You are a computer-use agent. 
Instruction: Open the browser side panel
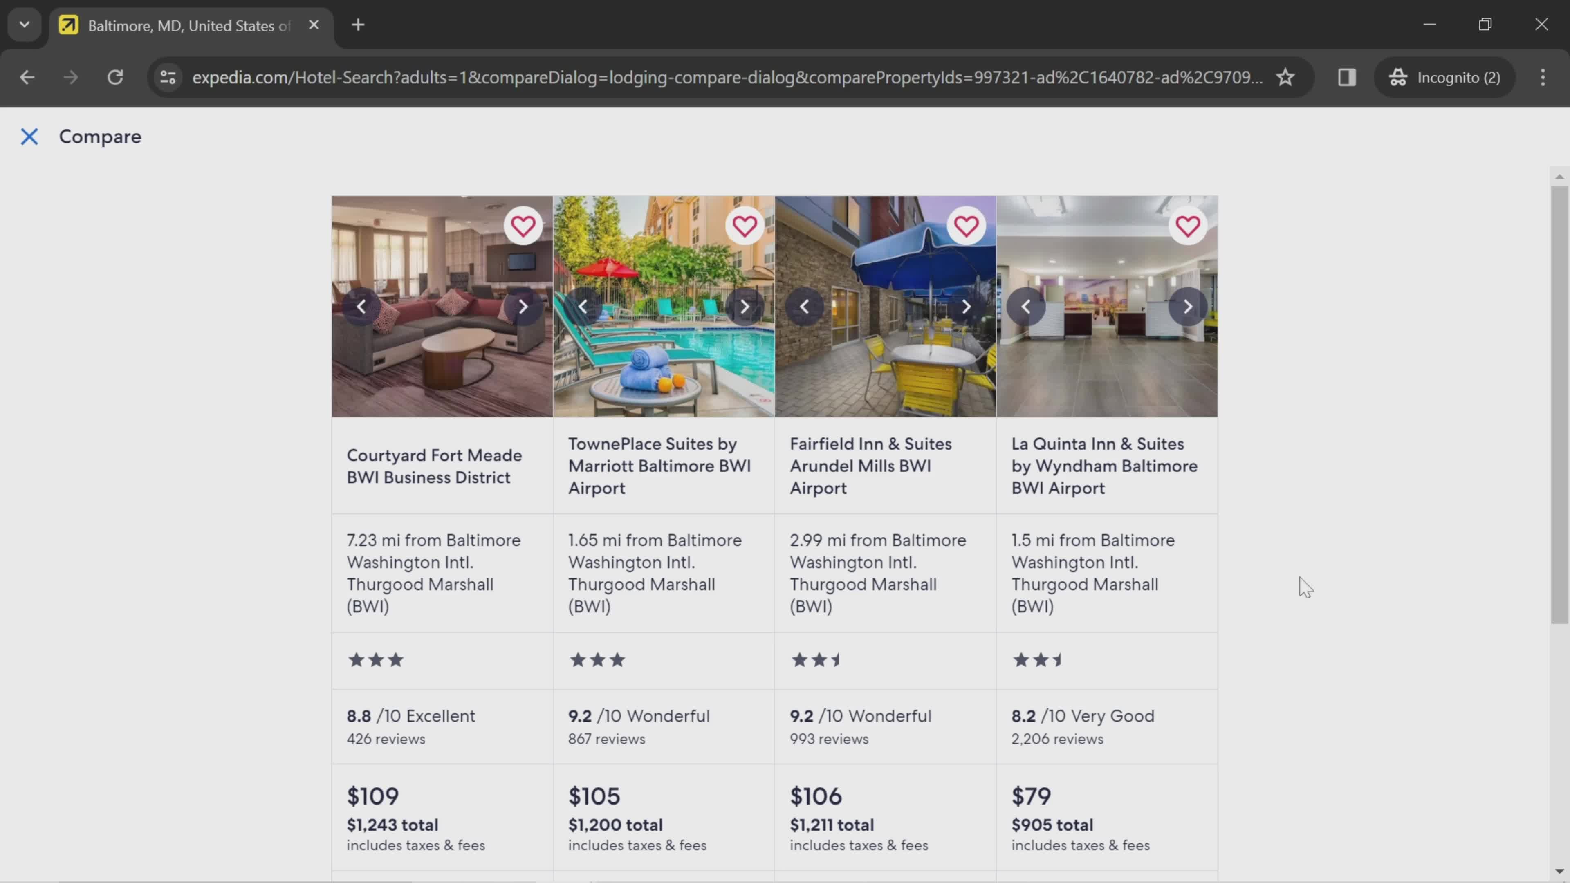click(x=1347, y=77)
